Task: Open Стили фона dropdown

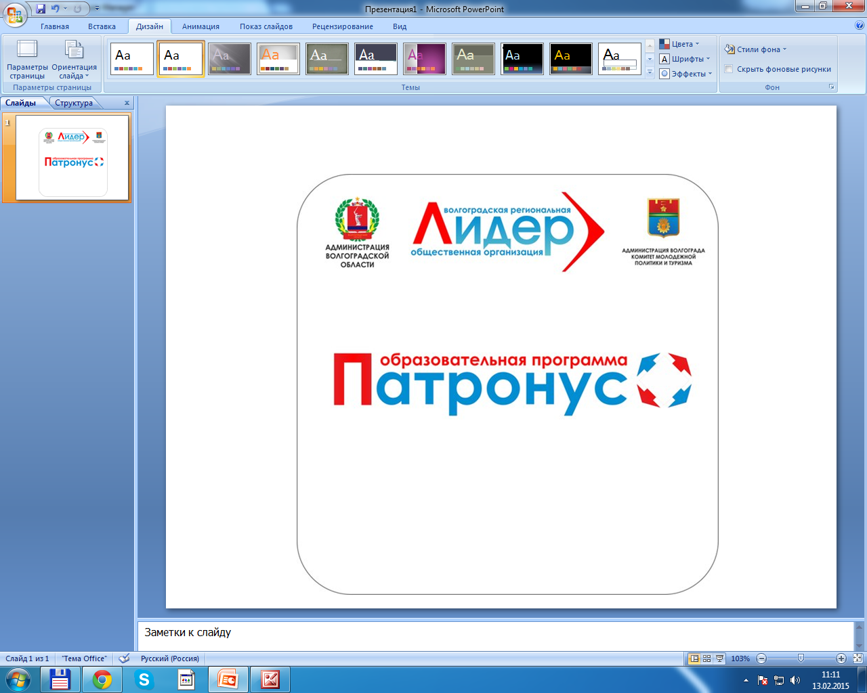Action: [x=756, y=49]
